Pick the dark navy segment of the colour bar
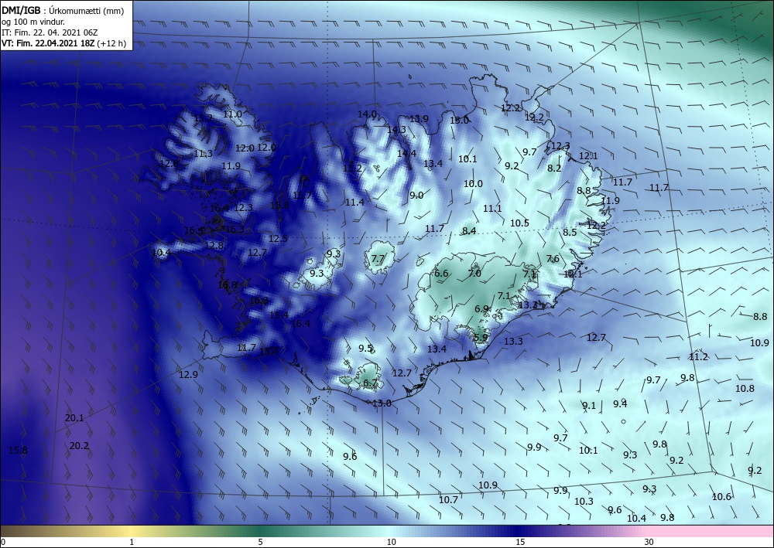This screenshot has width=774, height=548. (x=519, y=531)
